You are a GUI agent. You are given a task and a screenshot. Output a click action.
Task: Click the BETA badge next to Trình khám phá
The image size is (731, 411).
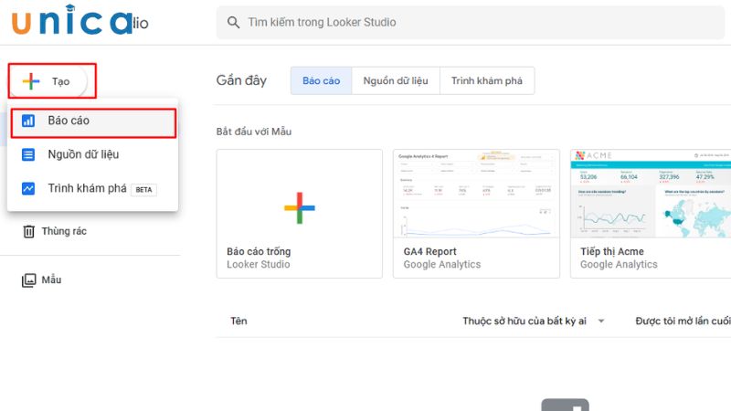[143, 190]
